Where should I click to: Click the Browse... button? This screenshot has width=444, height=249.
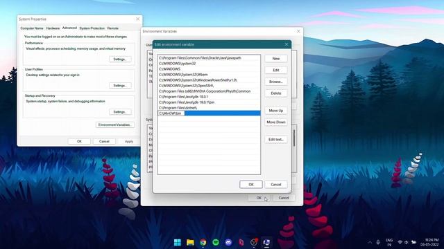276,82
